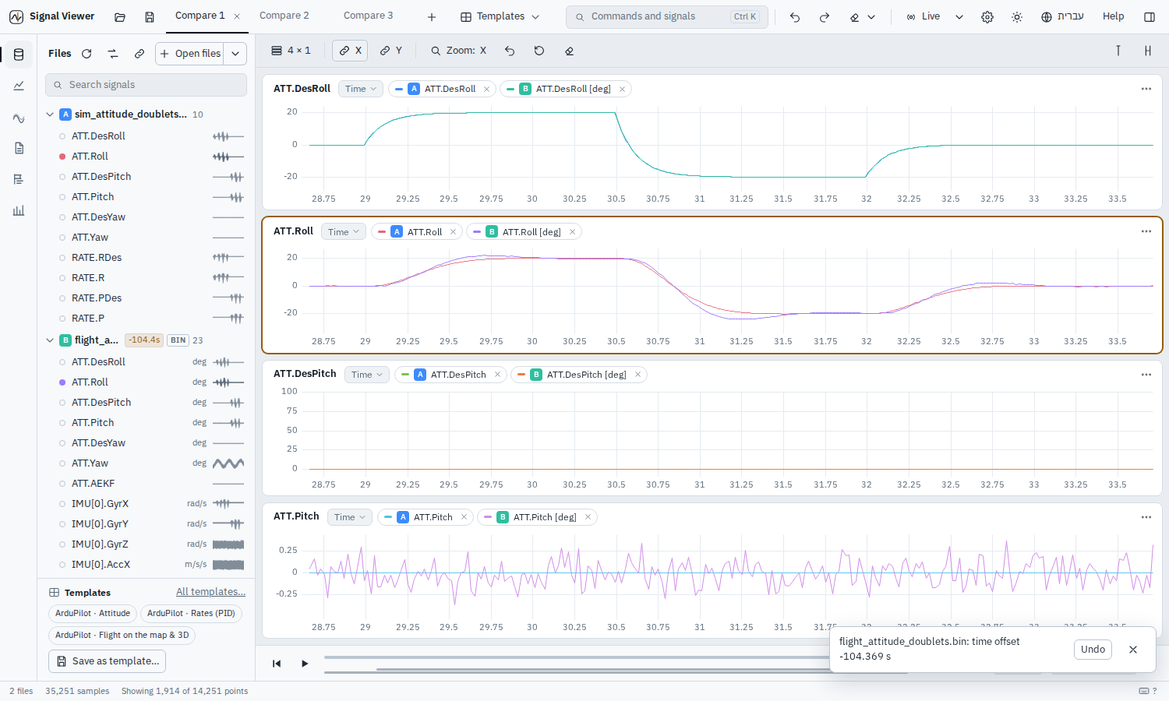Open folder icon in top bar
The height and width of the screenshot is (701, 1169).
(120, 16)
